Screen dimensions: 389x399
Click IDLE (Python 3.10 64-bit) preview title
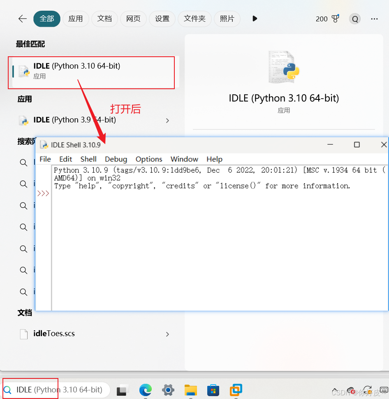284,98
